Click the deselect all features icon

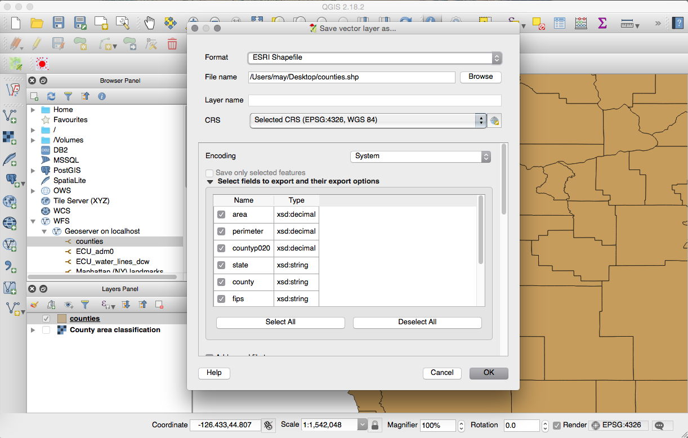[538, 23]
